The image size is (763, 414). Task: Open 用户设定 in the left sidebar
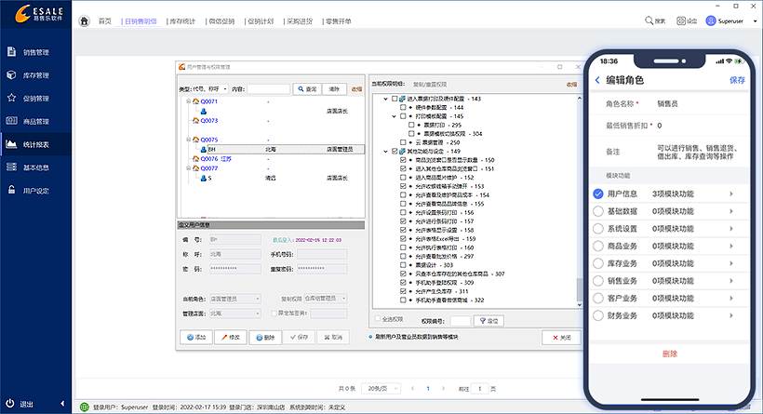coord(35,190)
